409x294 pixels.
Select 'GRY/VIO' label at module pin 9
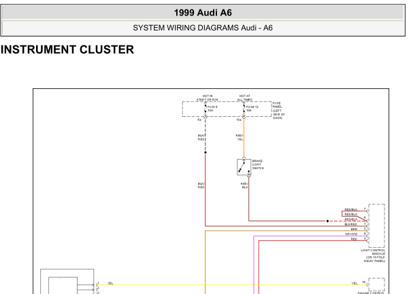351,234
